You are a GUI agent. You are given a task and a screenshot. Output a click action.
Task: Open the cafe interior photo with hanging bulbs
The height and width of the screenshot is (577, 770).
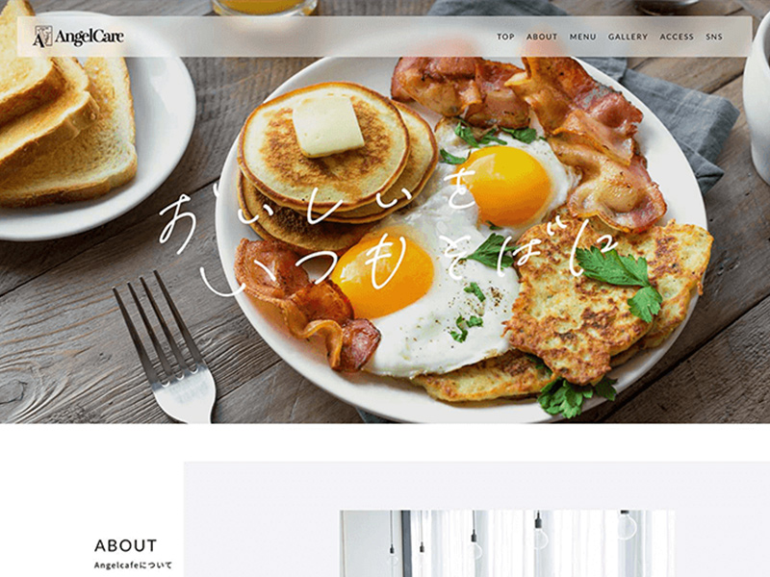pyautogui.click(x=507, y=543)
